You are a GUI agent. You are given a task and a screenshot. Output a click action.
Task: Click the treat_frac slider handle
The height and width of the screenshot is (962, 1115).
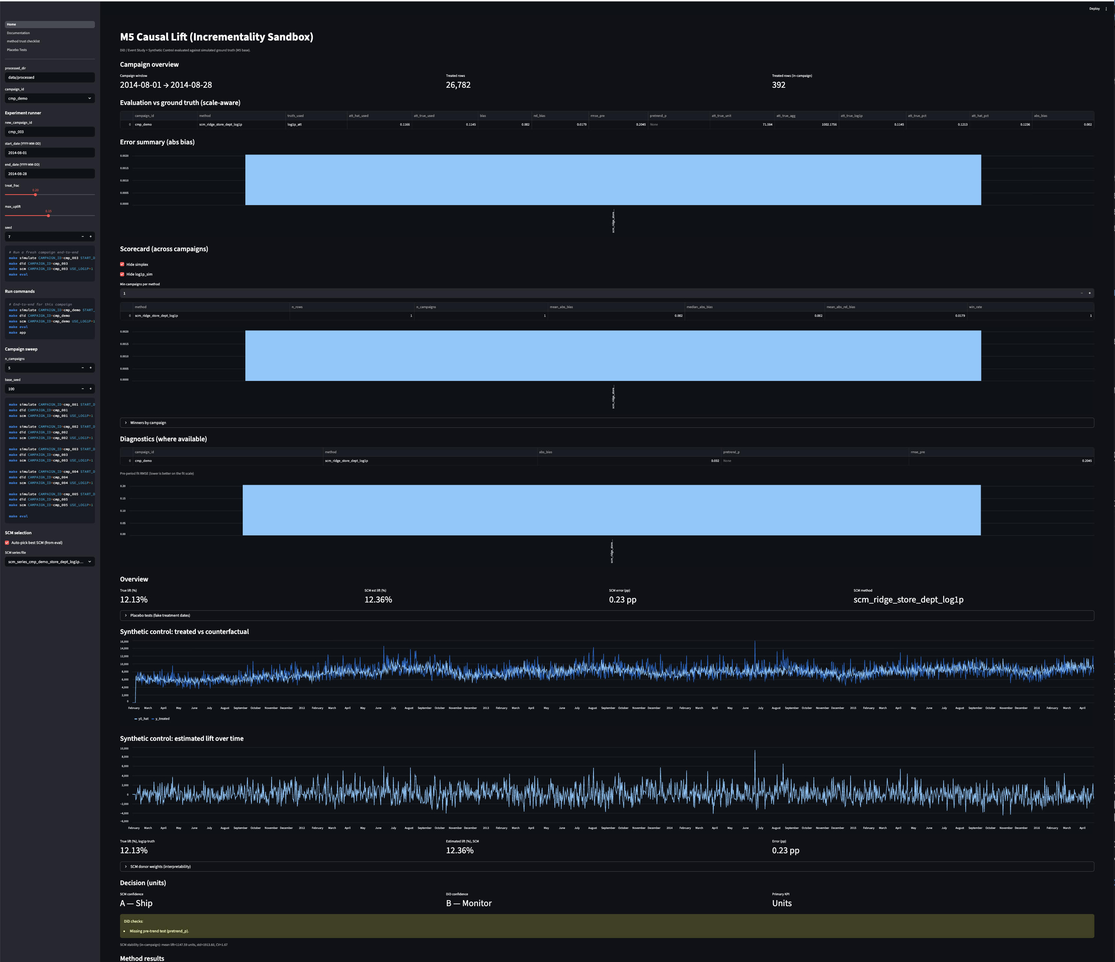click(x=36, y=195)
